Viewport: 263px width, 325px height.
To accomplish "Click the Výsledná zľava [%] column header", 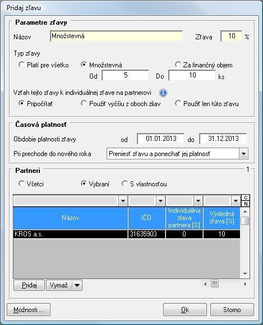I will pos(222,218).
